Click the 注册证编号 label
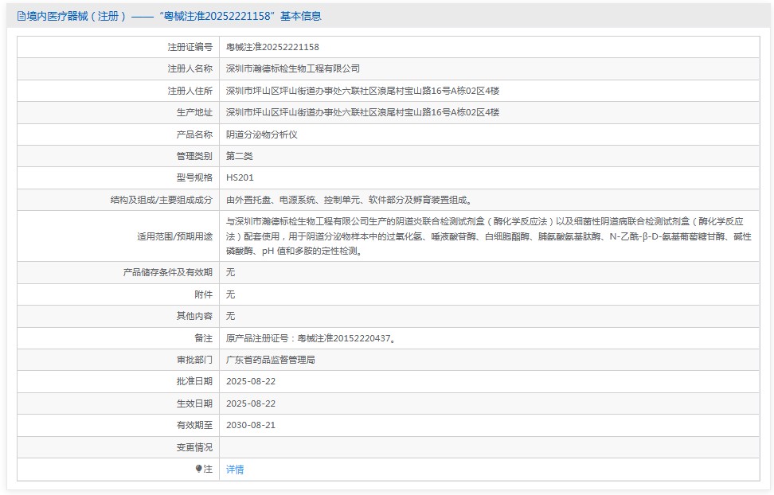Viewport: 774px width, 495px height. [190, 48]
